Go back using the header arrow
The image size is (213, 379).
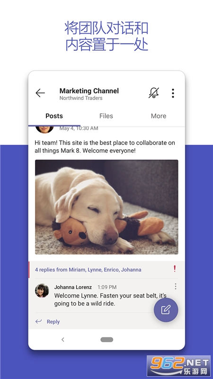point(40,93)
